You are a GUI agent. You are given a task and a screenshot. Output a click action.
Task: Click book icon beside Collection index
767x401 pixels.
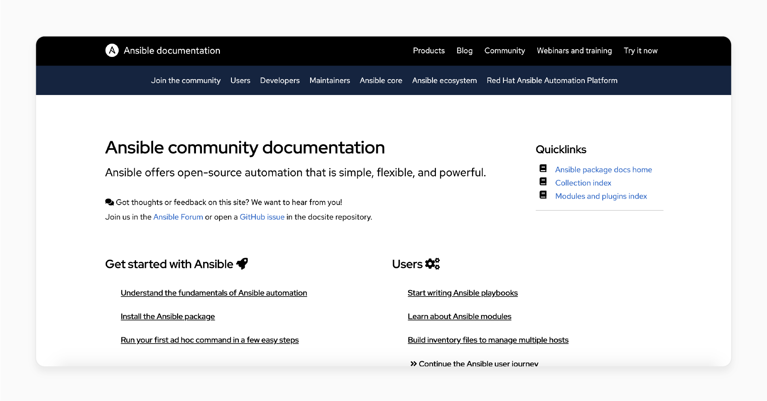(543, 182)
